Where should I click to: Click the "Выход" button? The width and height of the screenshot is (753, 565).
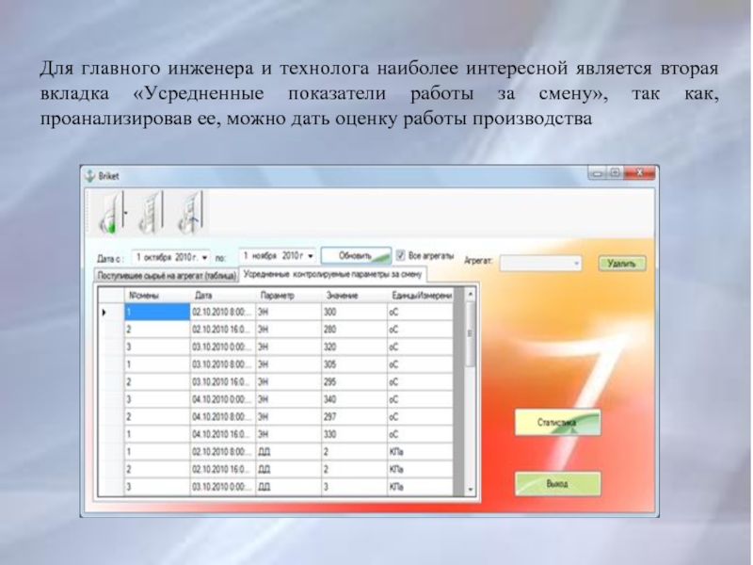pos(556,483)
